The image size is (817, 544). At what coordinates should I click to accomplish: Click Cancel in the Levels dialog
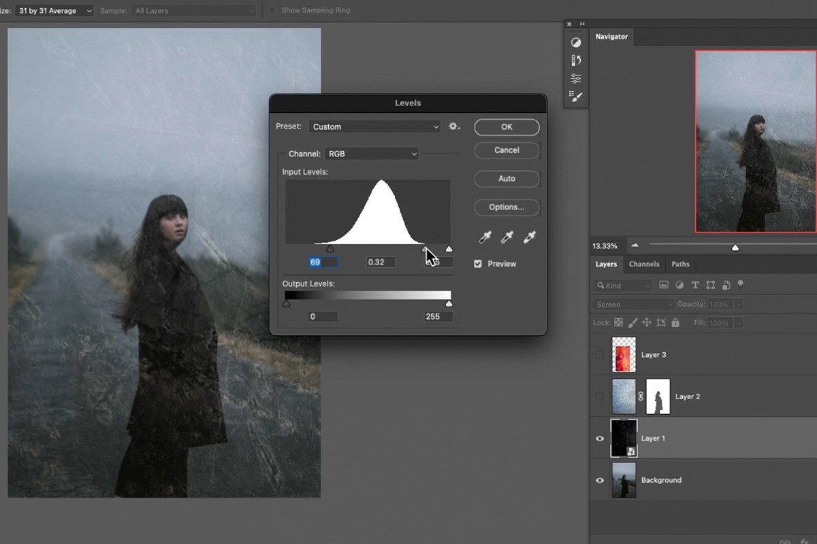click(x=507, y=150)
